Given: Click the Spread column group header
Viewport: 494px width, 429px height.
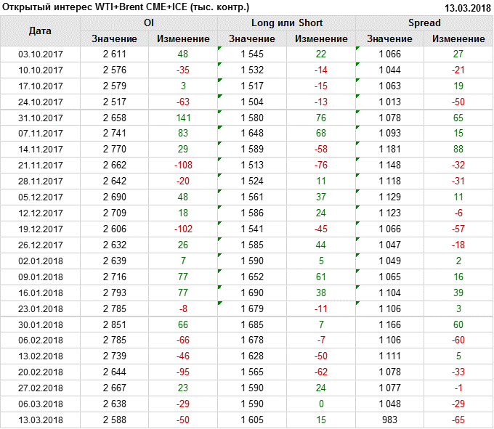Looking at the screenshot, I should [424, 23].
